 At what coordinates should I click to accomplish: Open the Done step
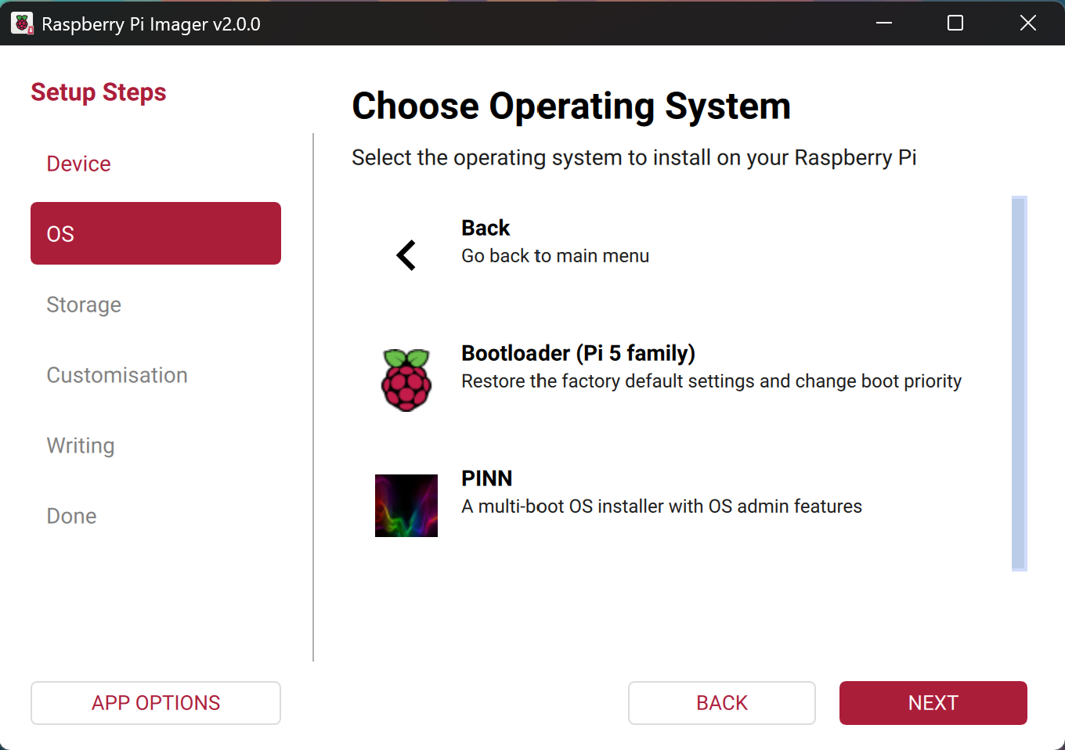point(71,516)
